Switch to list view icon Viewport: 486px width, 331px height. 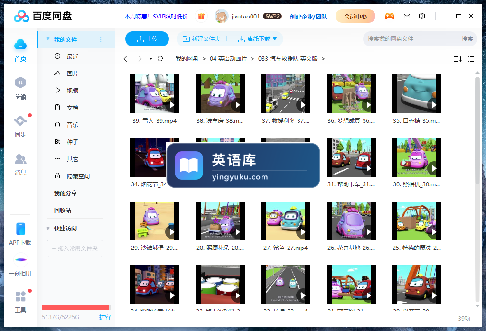pyautogui.click(x=471, y=59)
